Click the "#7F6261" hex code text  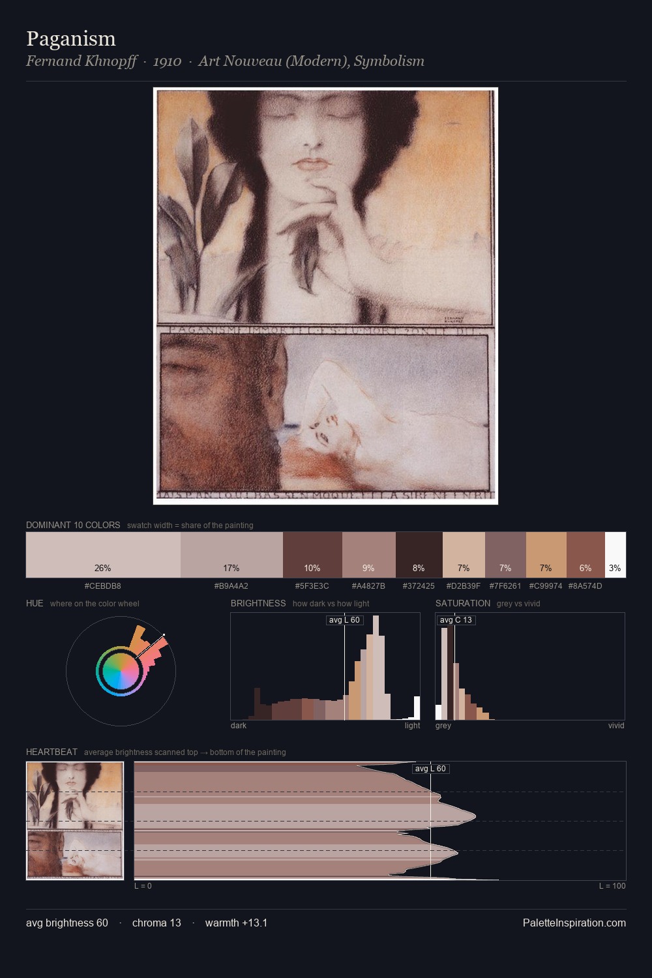(x=505, y=586)
